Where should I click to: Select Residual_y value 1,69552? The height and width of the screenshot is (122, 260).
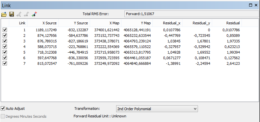[x=204, y=52]
